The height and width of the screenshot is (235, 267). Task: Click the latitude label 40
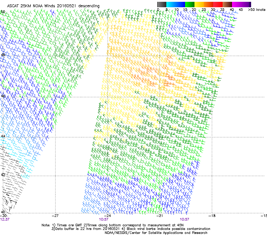pyautogui.click(x=3, y=212)
